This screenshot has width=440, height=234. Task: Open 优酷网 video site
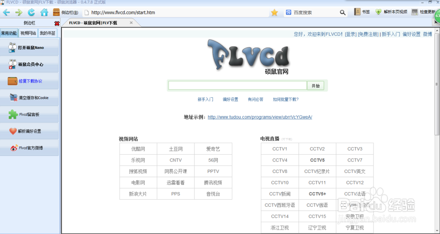point(138,149)
